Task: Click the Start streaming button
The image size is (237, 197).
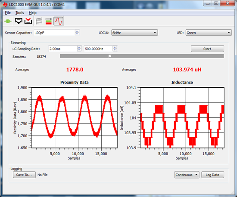Action: coord(207,49)
